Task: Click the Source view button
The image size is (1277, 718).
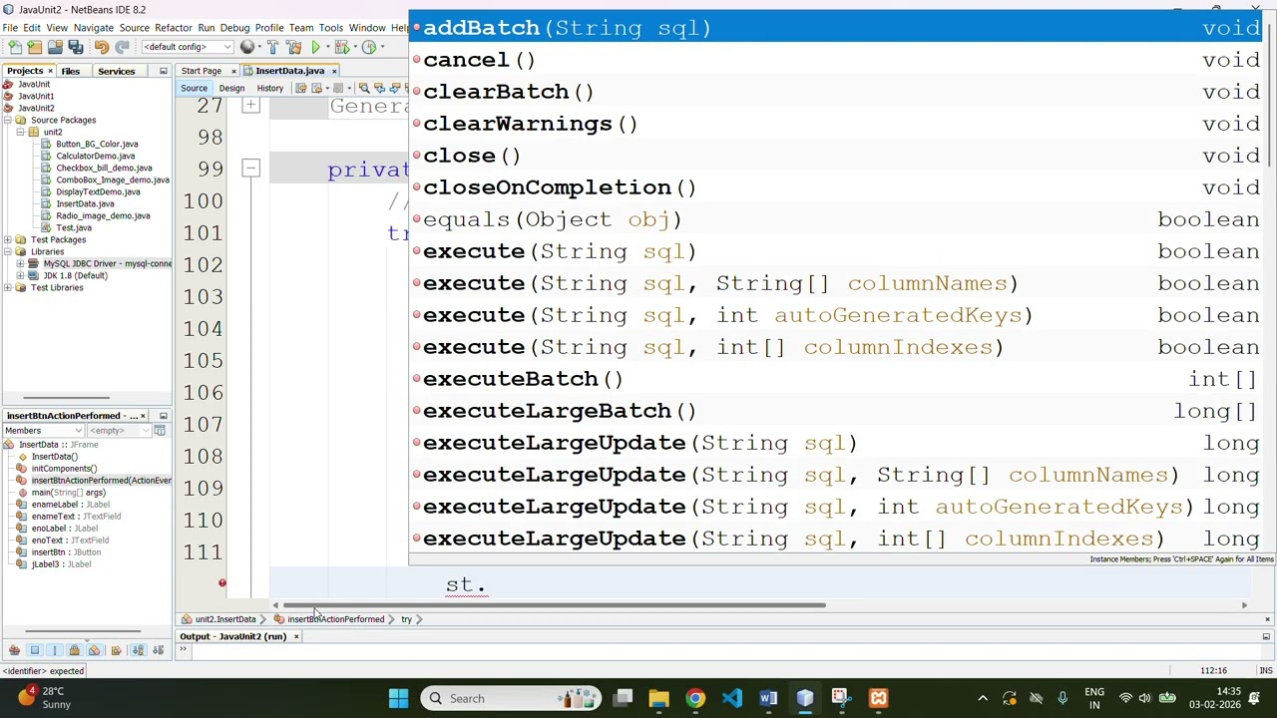Action: point(194,89)
